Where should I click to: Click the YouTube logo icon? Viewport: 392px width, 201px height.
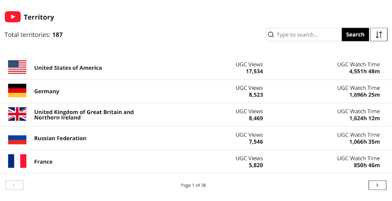pos(13,17)
